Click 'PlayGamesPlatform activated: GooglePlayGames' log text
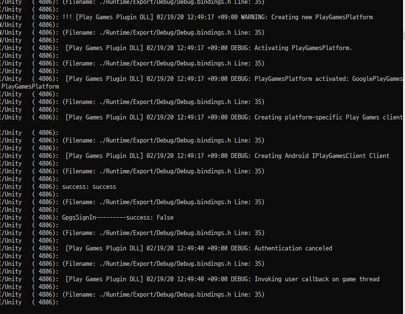The width and height of the screenshot is (405, 314). coord(328,79)
